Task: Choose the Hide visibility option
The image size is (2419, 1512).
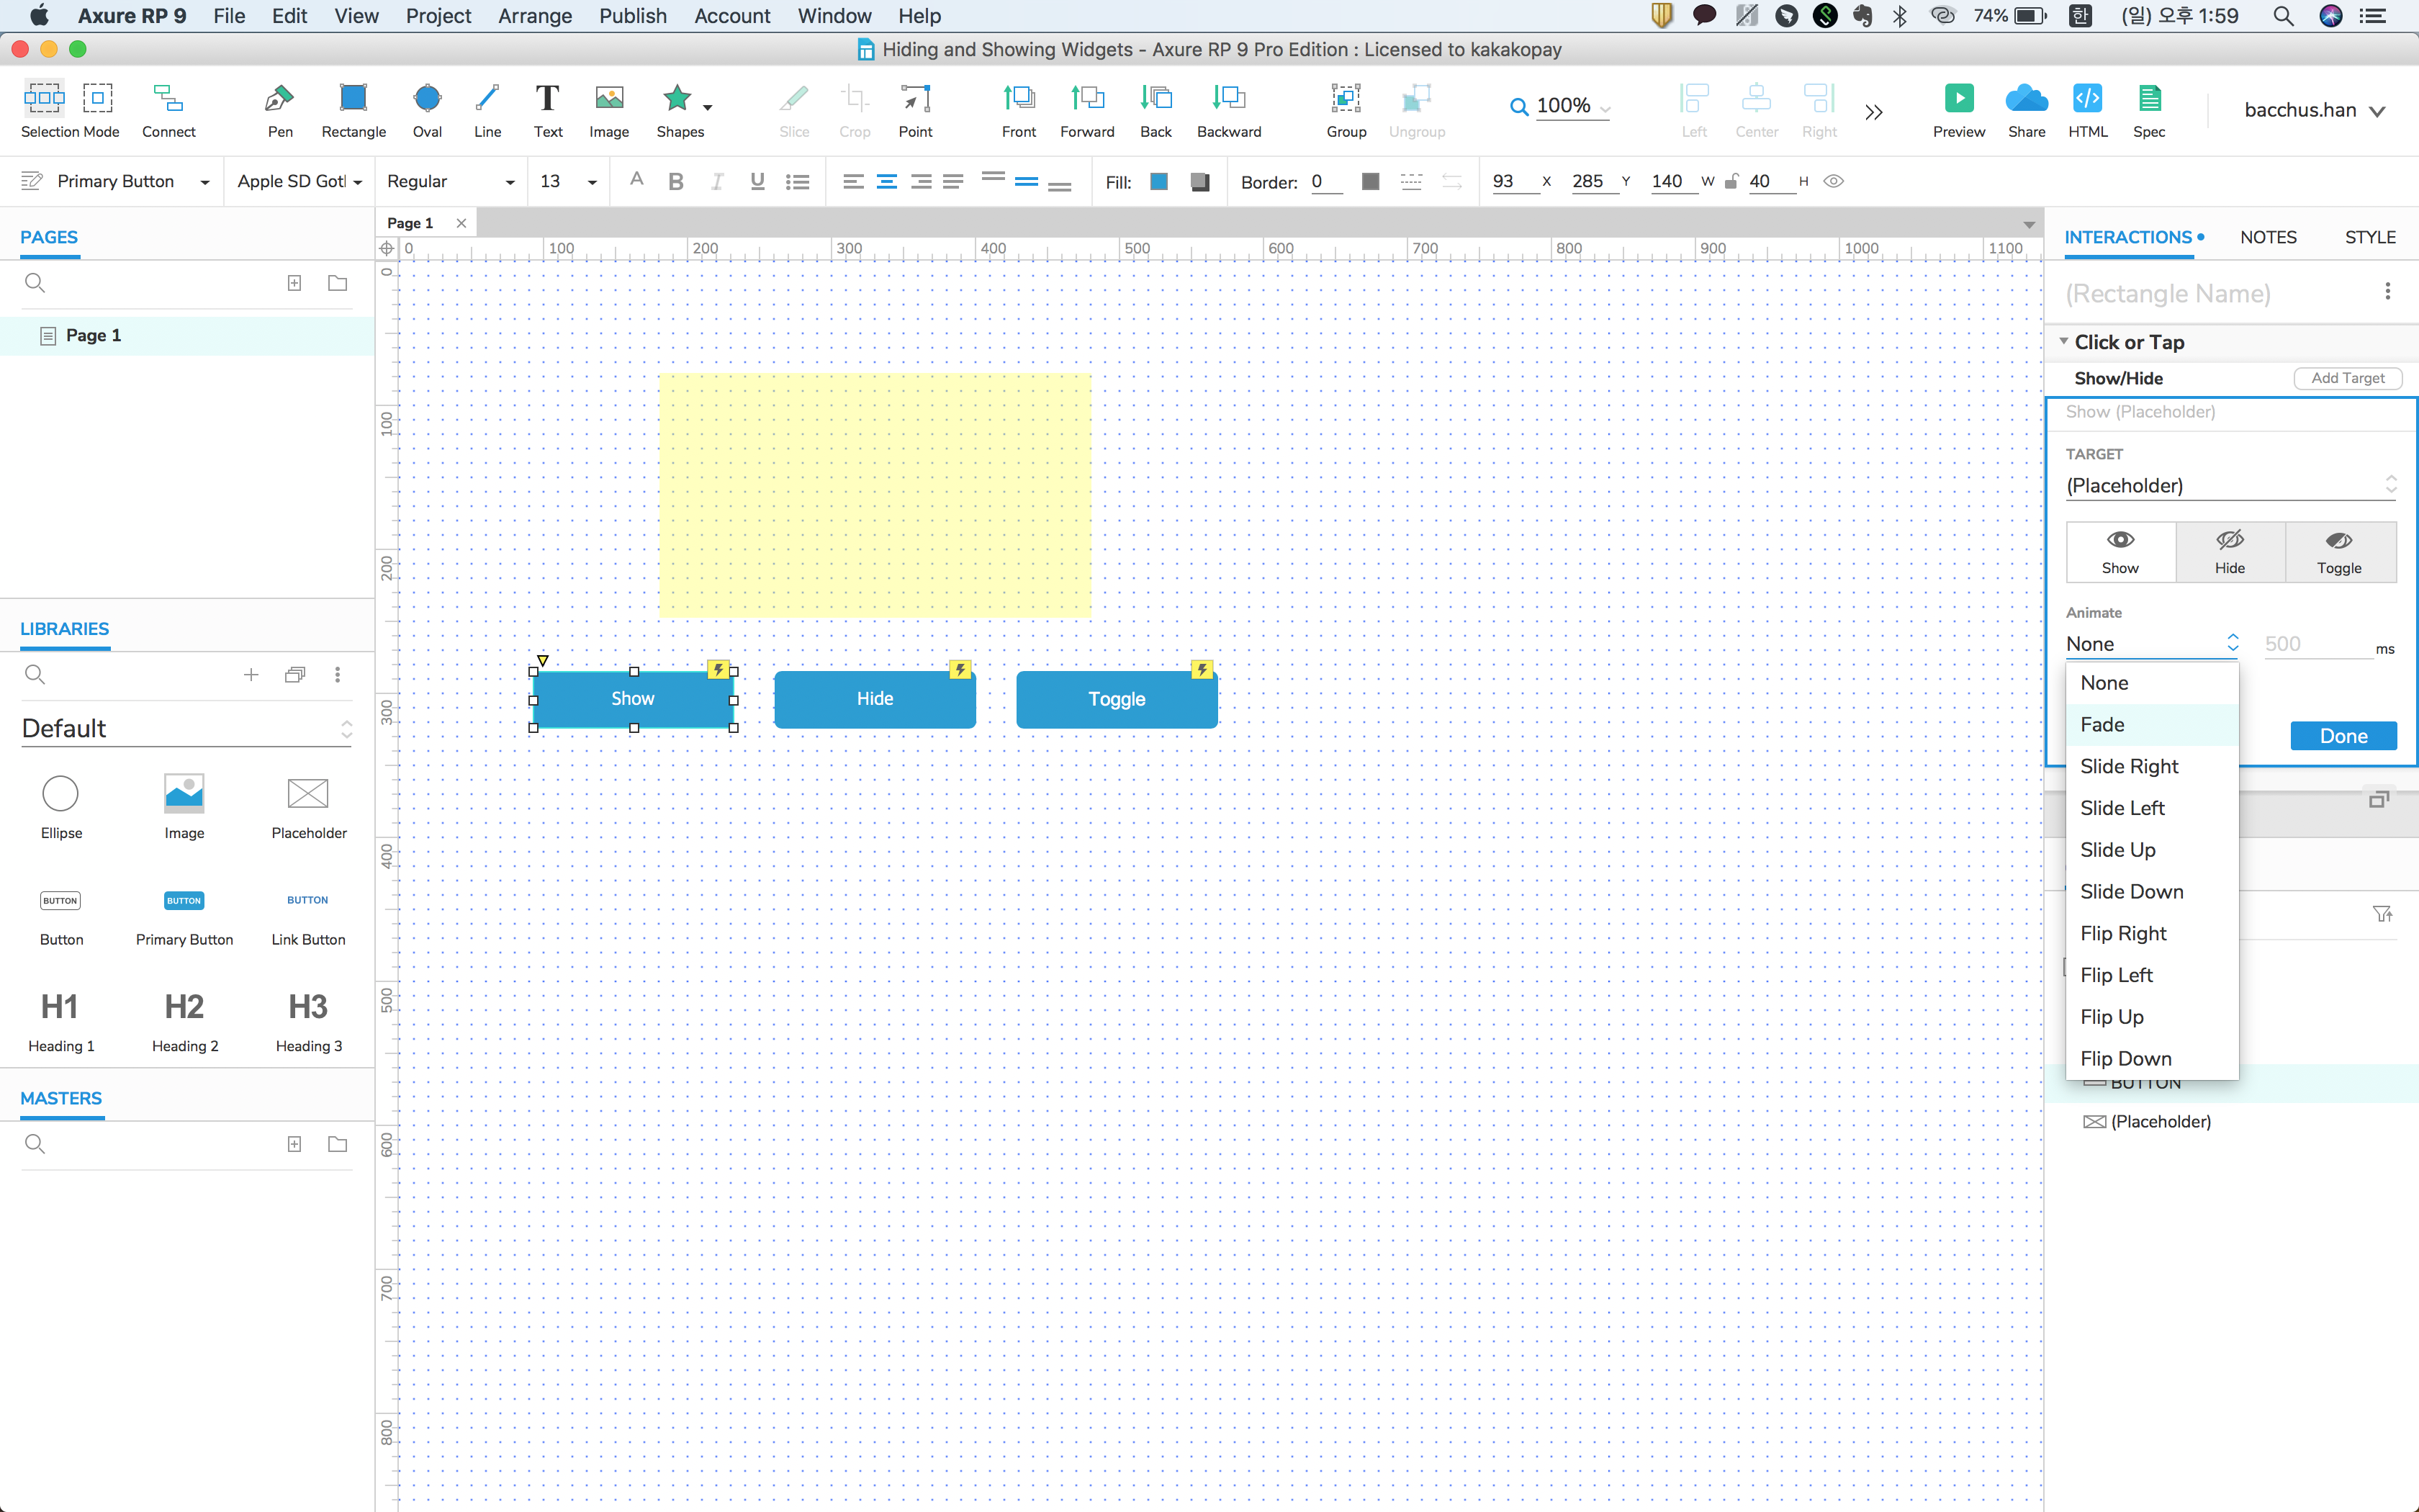Action: pos(2229,551)
